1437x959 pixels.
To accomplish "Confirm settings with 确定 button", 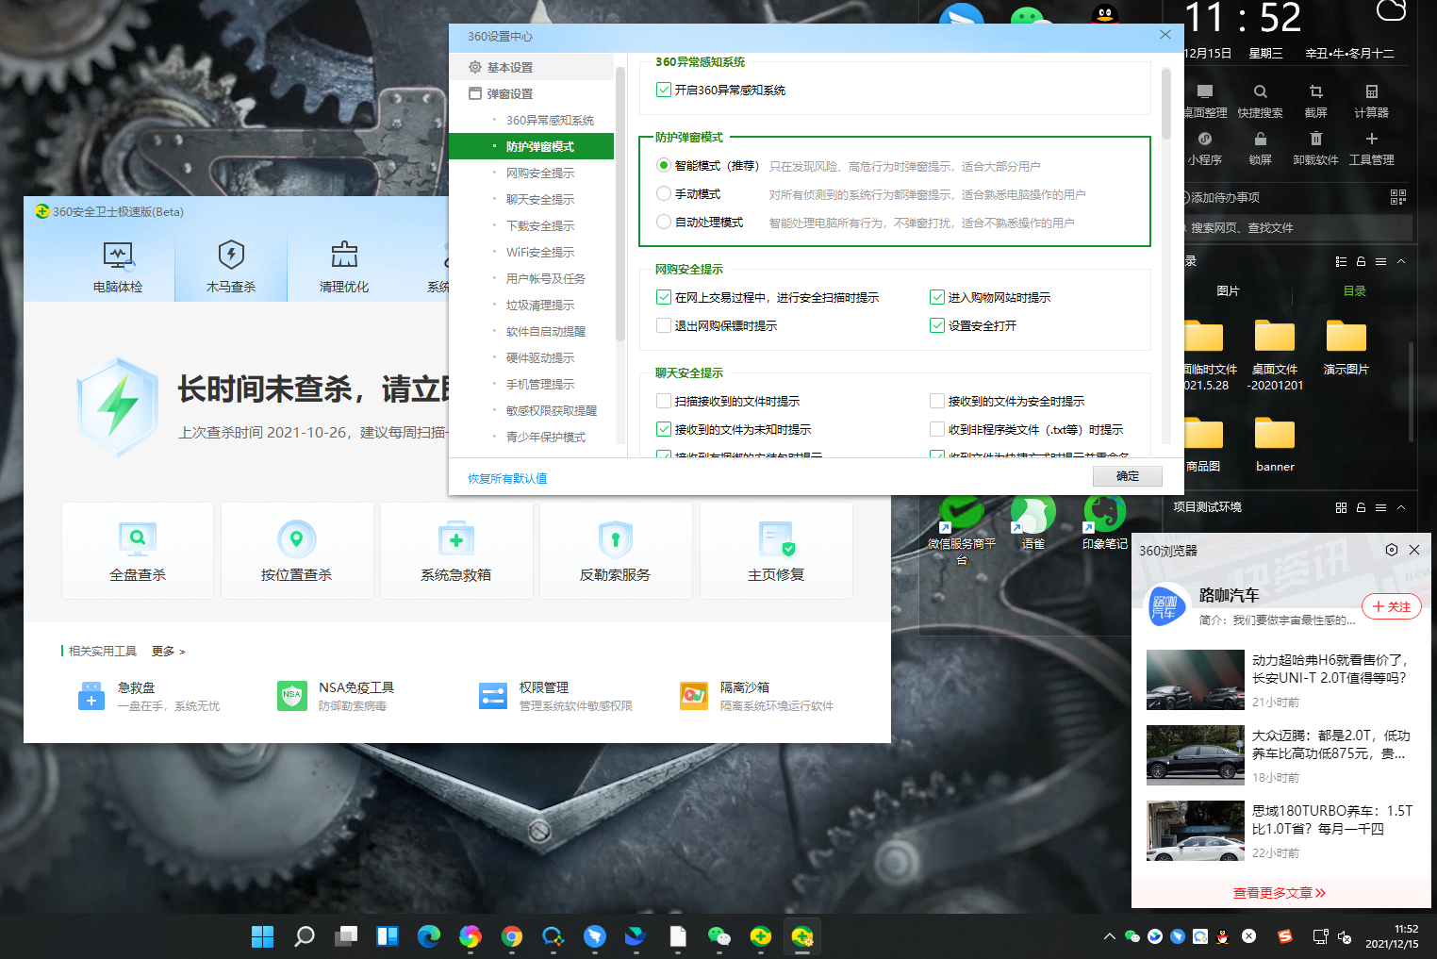I will pos(1128,476).
